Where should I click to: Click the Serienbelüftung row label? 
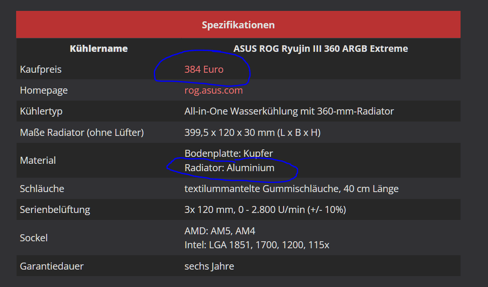[x=55, y=209]
